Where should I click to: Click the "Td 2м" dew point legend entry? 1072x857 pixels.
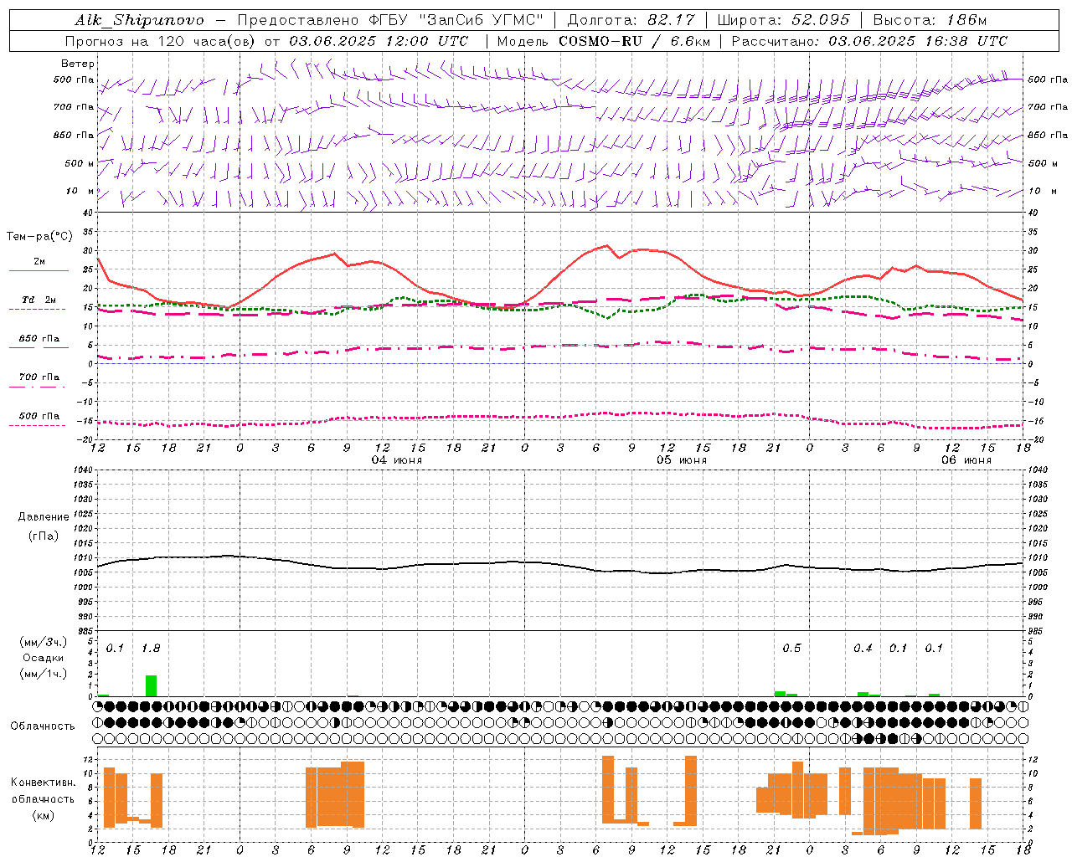(x=39, y=300)
